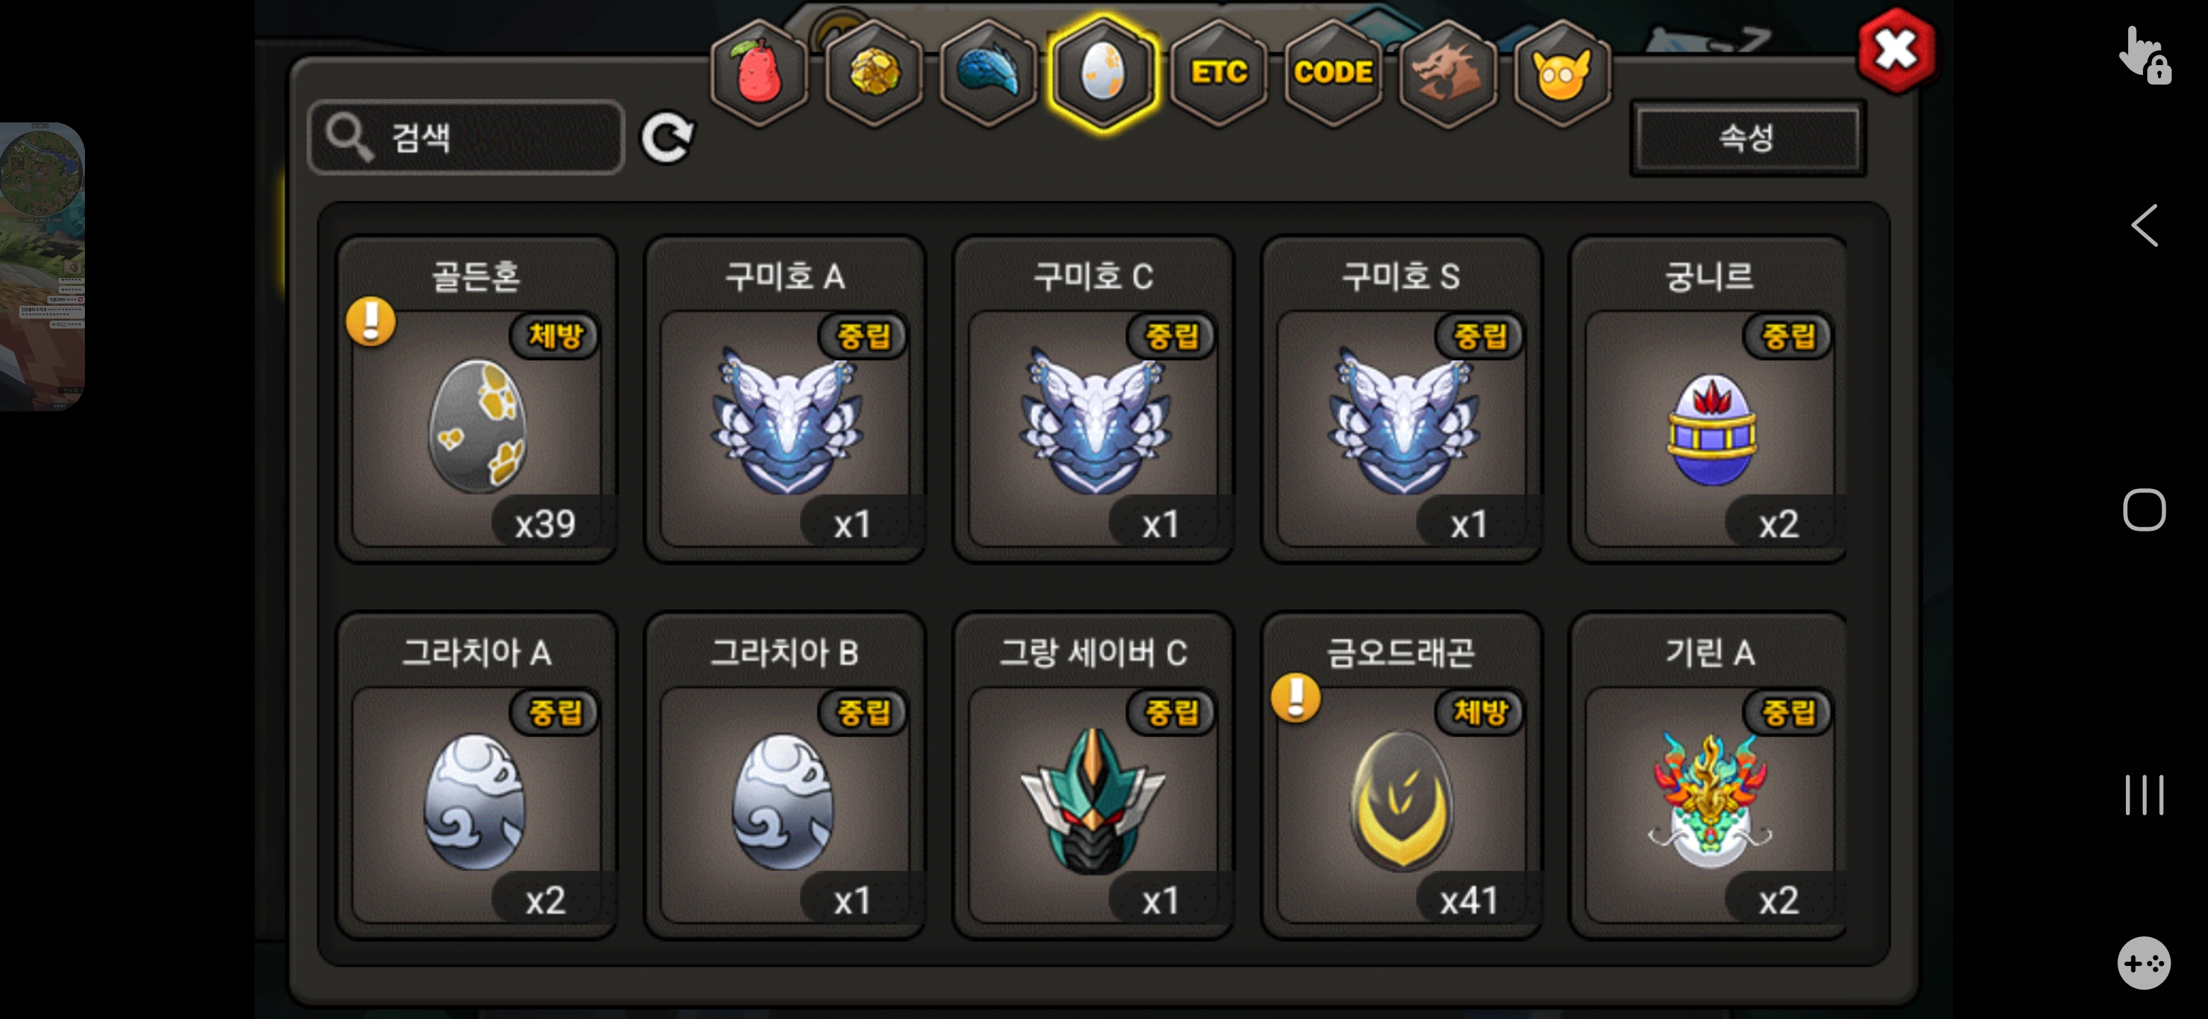The image size is (2208, 1019).
Task: Click the 검색 search input field
Action: pos(466,137)
